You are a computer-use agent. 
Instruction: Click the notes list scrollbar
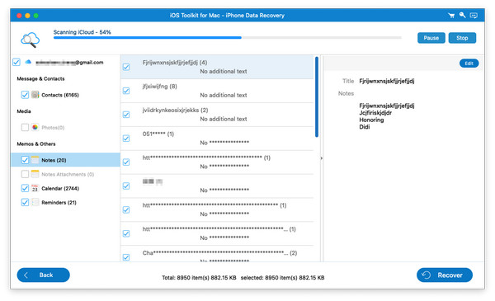click(317, 96)
